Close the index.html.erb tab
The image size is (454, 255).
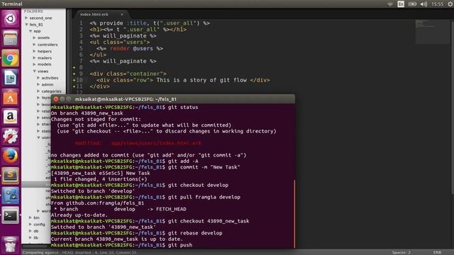pyautogui.click(x=122, y=14)
